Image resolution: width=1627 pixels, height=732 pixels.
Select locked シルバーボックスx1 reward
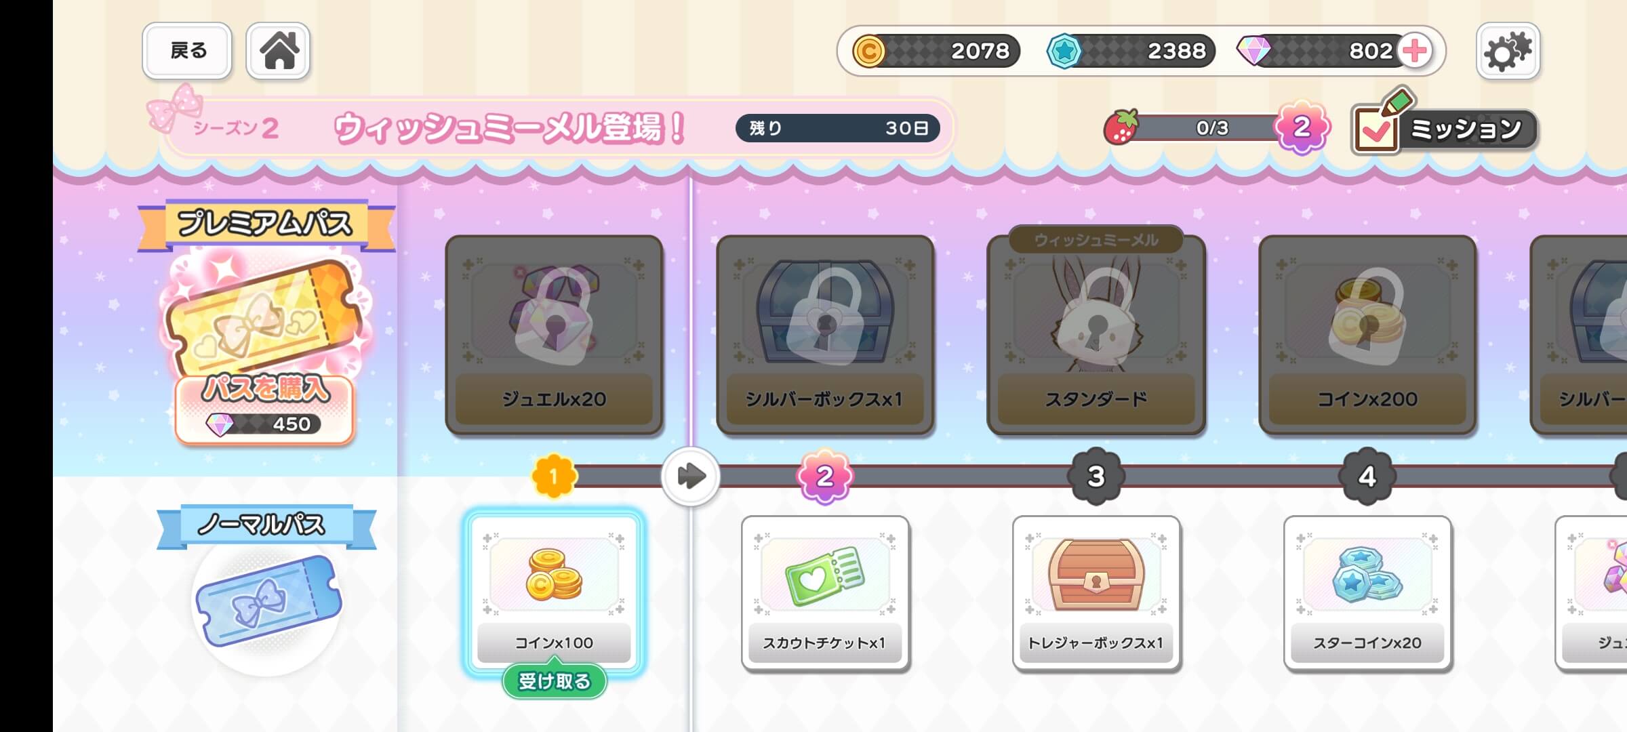tap(825, 335)
